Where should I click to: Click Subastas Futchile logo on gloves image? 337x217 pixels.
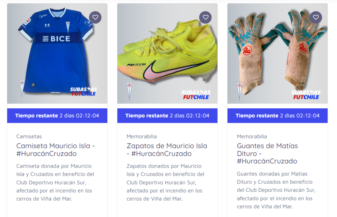[306, 95]
